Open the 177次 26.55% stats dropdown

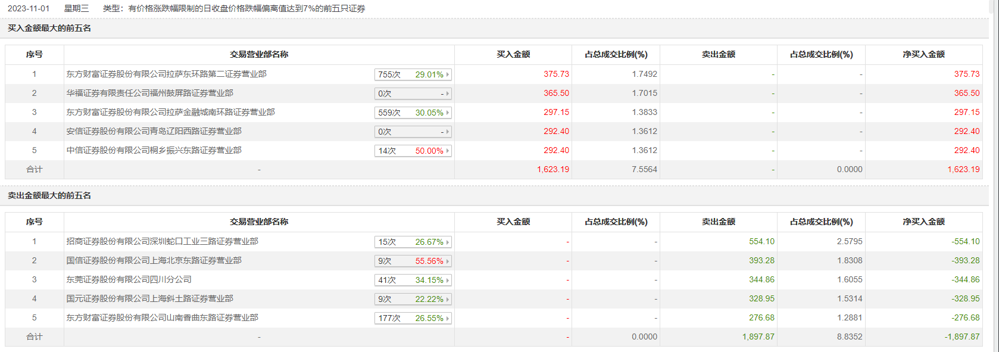pos(413,318)
